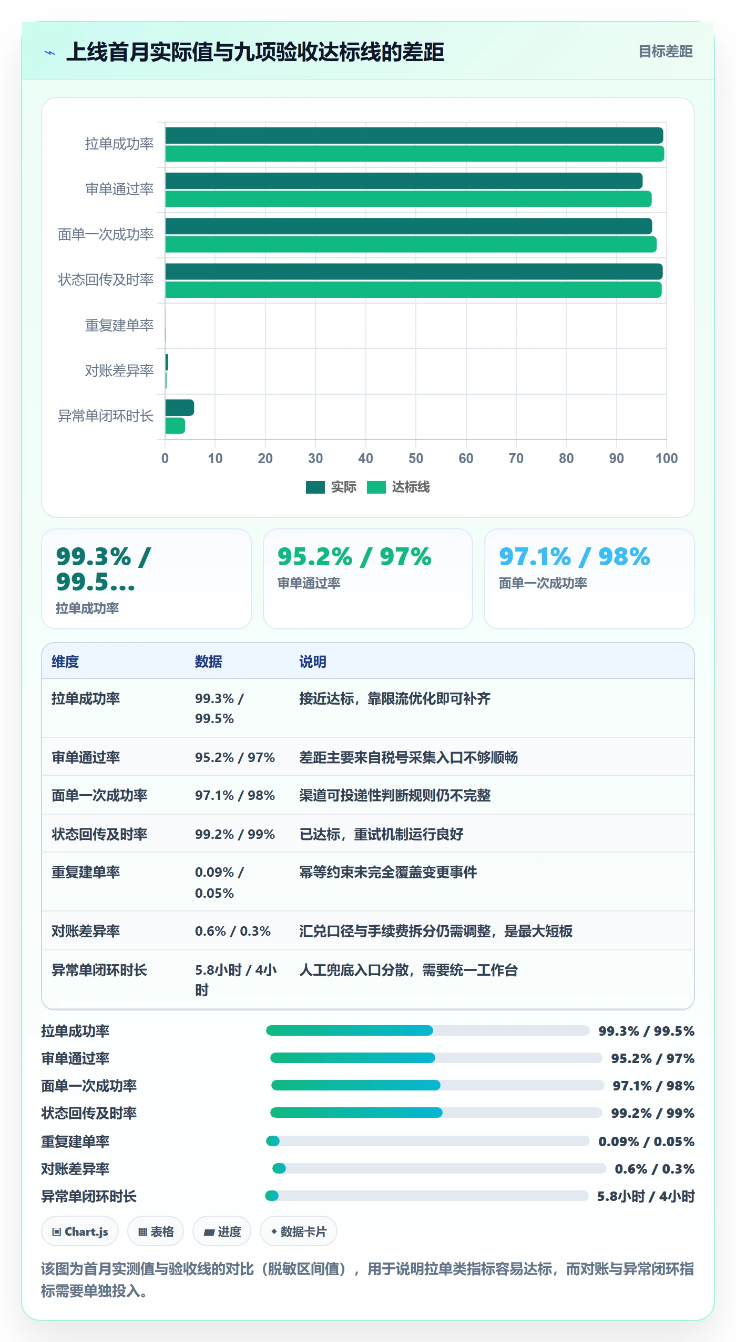Click the 拉单成功率 progress bar
The height and width of the screenshot is (1342, 736).
(x=427, y=1030)
